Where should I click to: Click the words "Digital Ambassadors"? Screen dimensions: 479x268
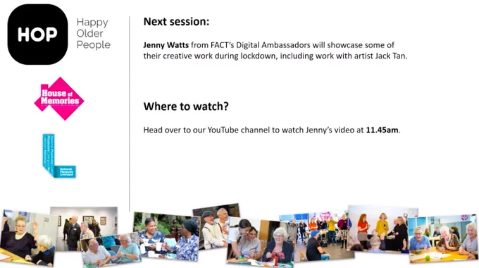273,45
